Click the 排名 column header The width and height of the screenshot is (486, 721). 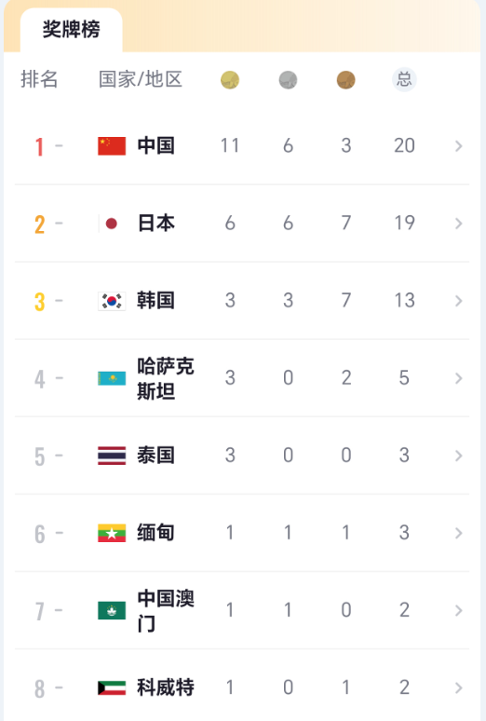(x=39, y=79)
